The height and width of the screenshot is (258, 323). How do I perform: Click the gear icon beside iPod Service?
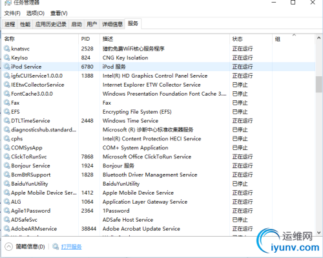coord(7,67)
